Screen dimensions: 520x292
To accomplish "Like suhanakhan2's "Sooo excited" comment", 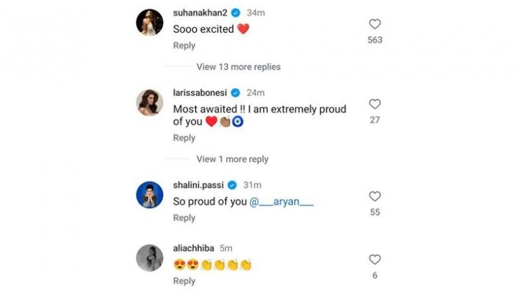I will tap(375, 24).
